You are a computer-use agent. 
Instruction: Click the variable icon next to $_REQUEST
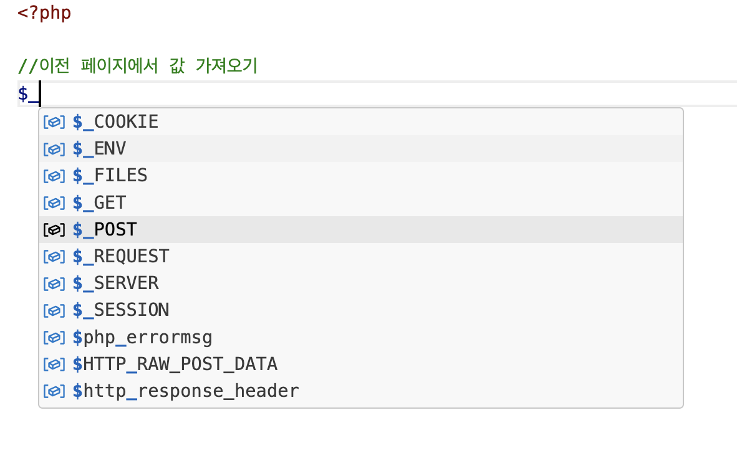coord(54,257)
